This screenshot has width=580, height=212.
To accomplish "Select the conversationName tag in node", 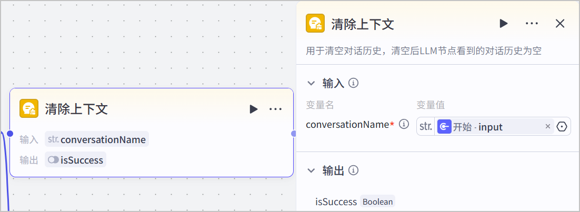I will click(x=97, y=139).
